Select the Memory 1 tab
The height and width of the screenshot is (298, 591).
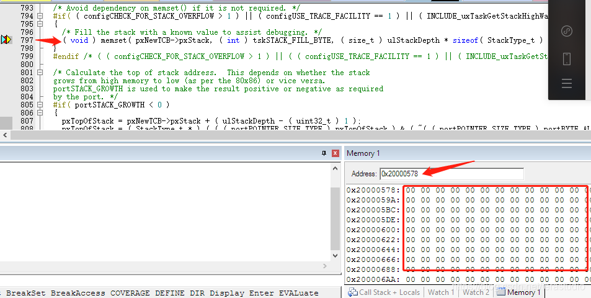tap(519, 292)
